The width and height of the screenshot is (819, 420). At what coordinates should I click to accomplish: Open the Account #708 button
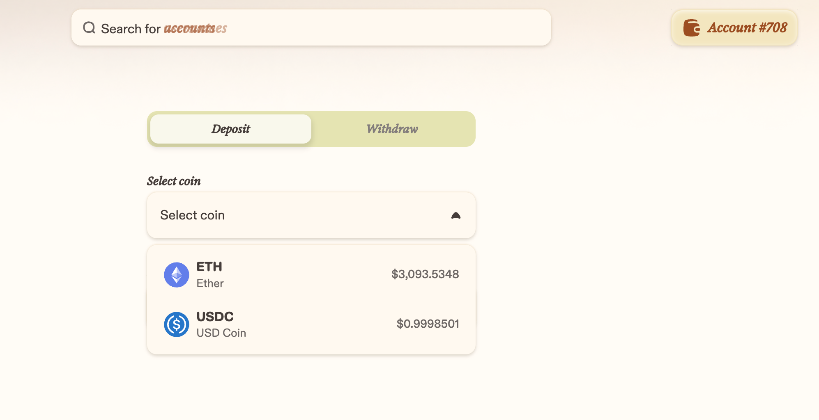[734, 28]
